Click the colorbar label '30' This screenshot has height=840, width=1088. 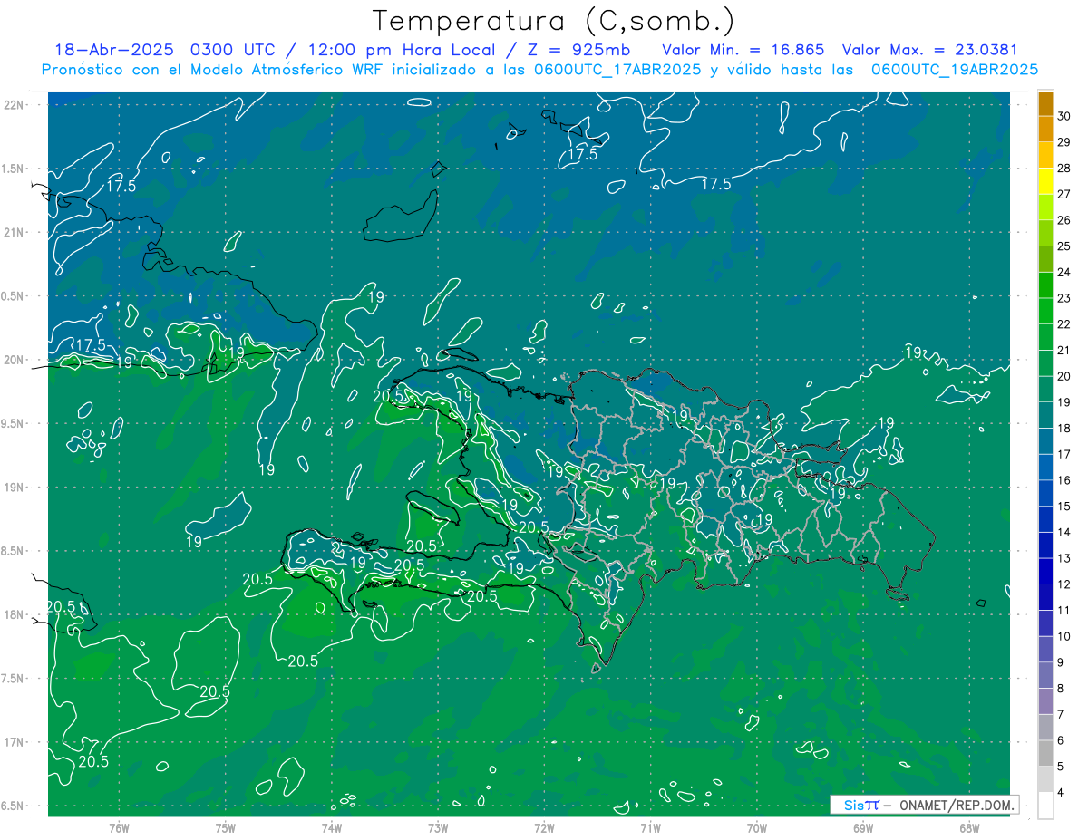pos(1064,116)
